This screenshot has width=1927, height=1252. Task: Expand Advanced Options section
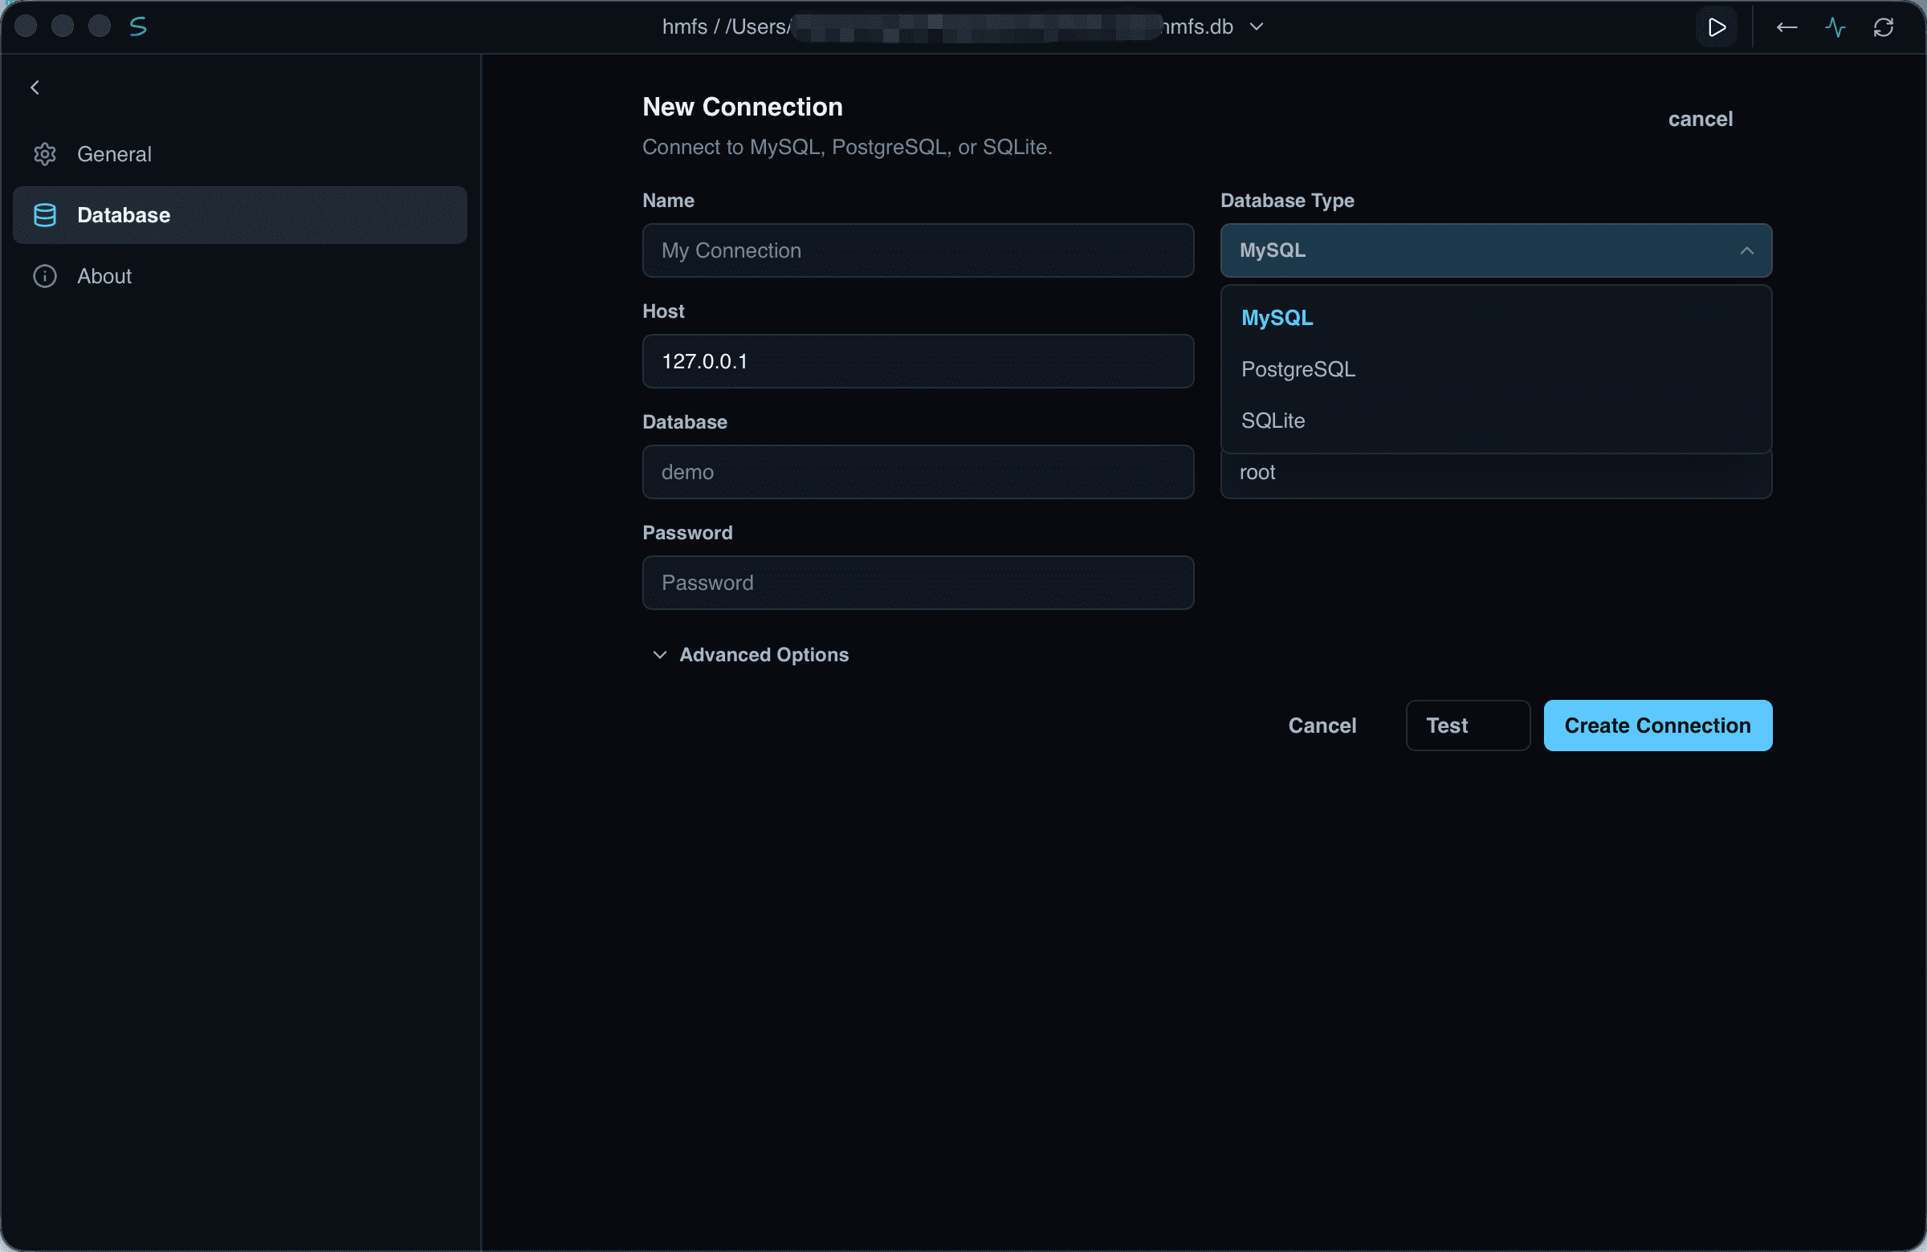(x=751, y=655)
